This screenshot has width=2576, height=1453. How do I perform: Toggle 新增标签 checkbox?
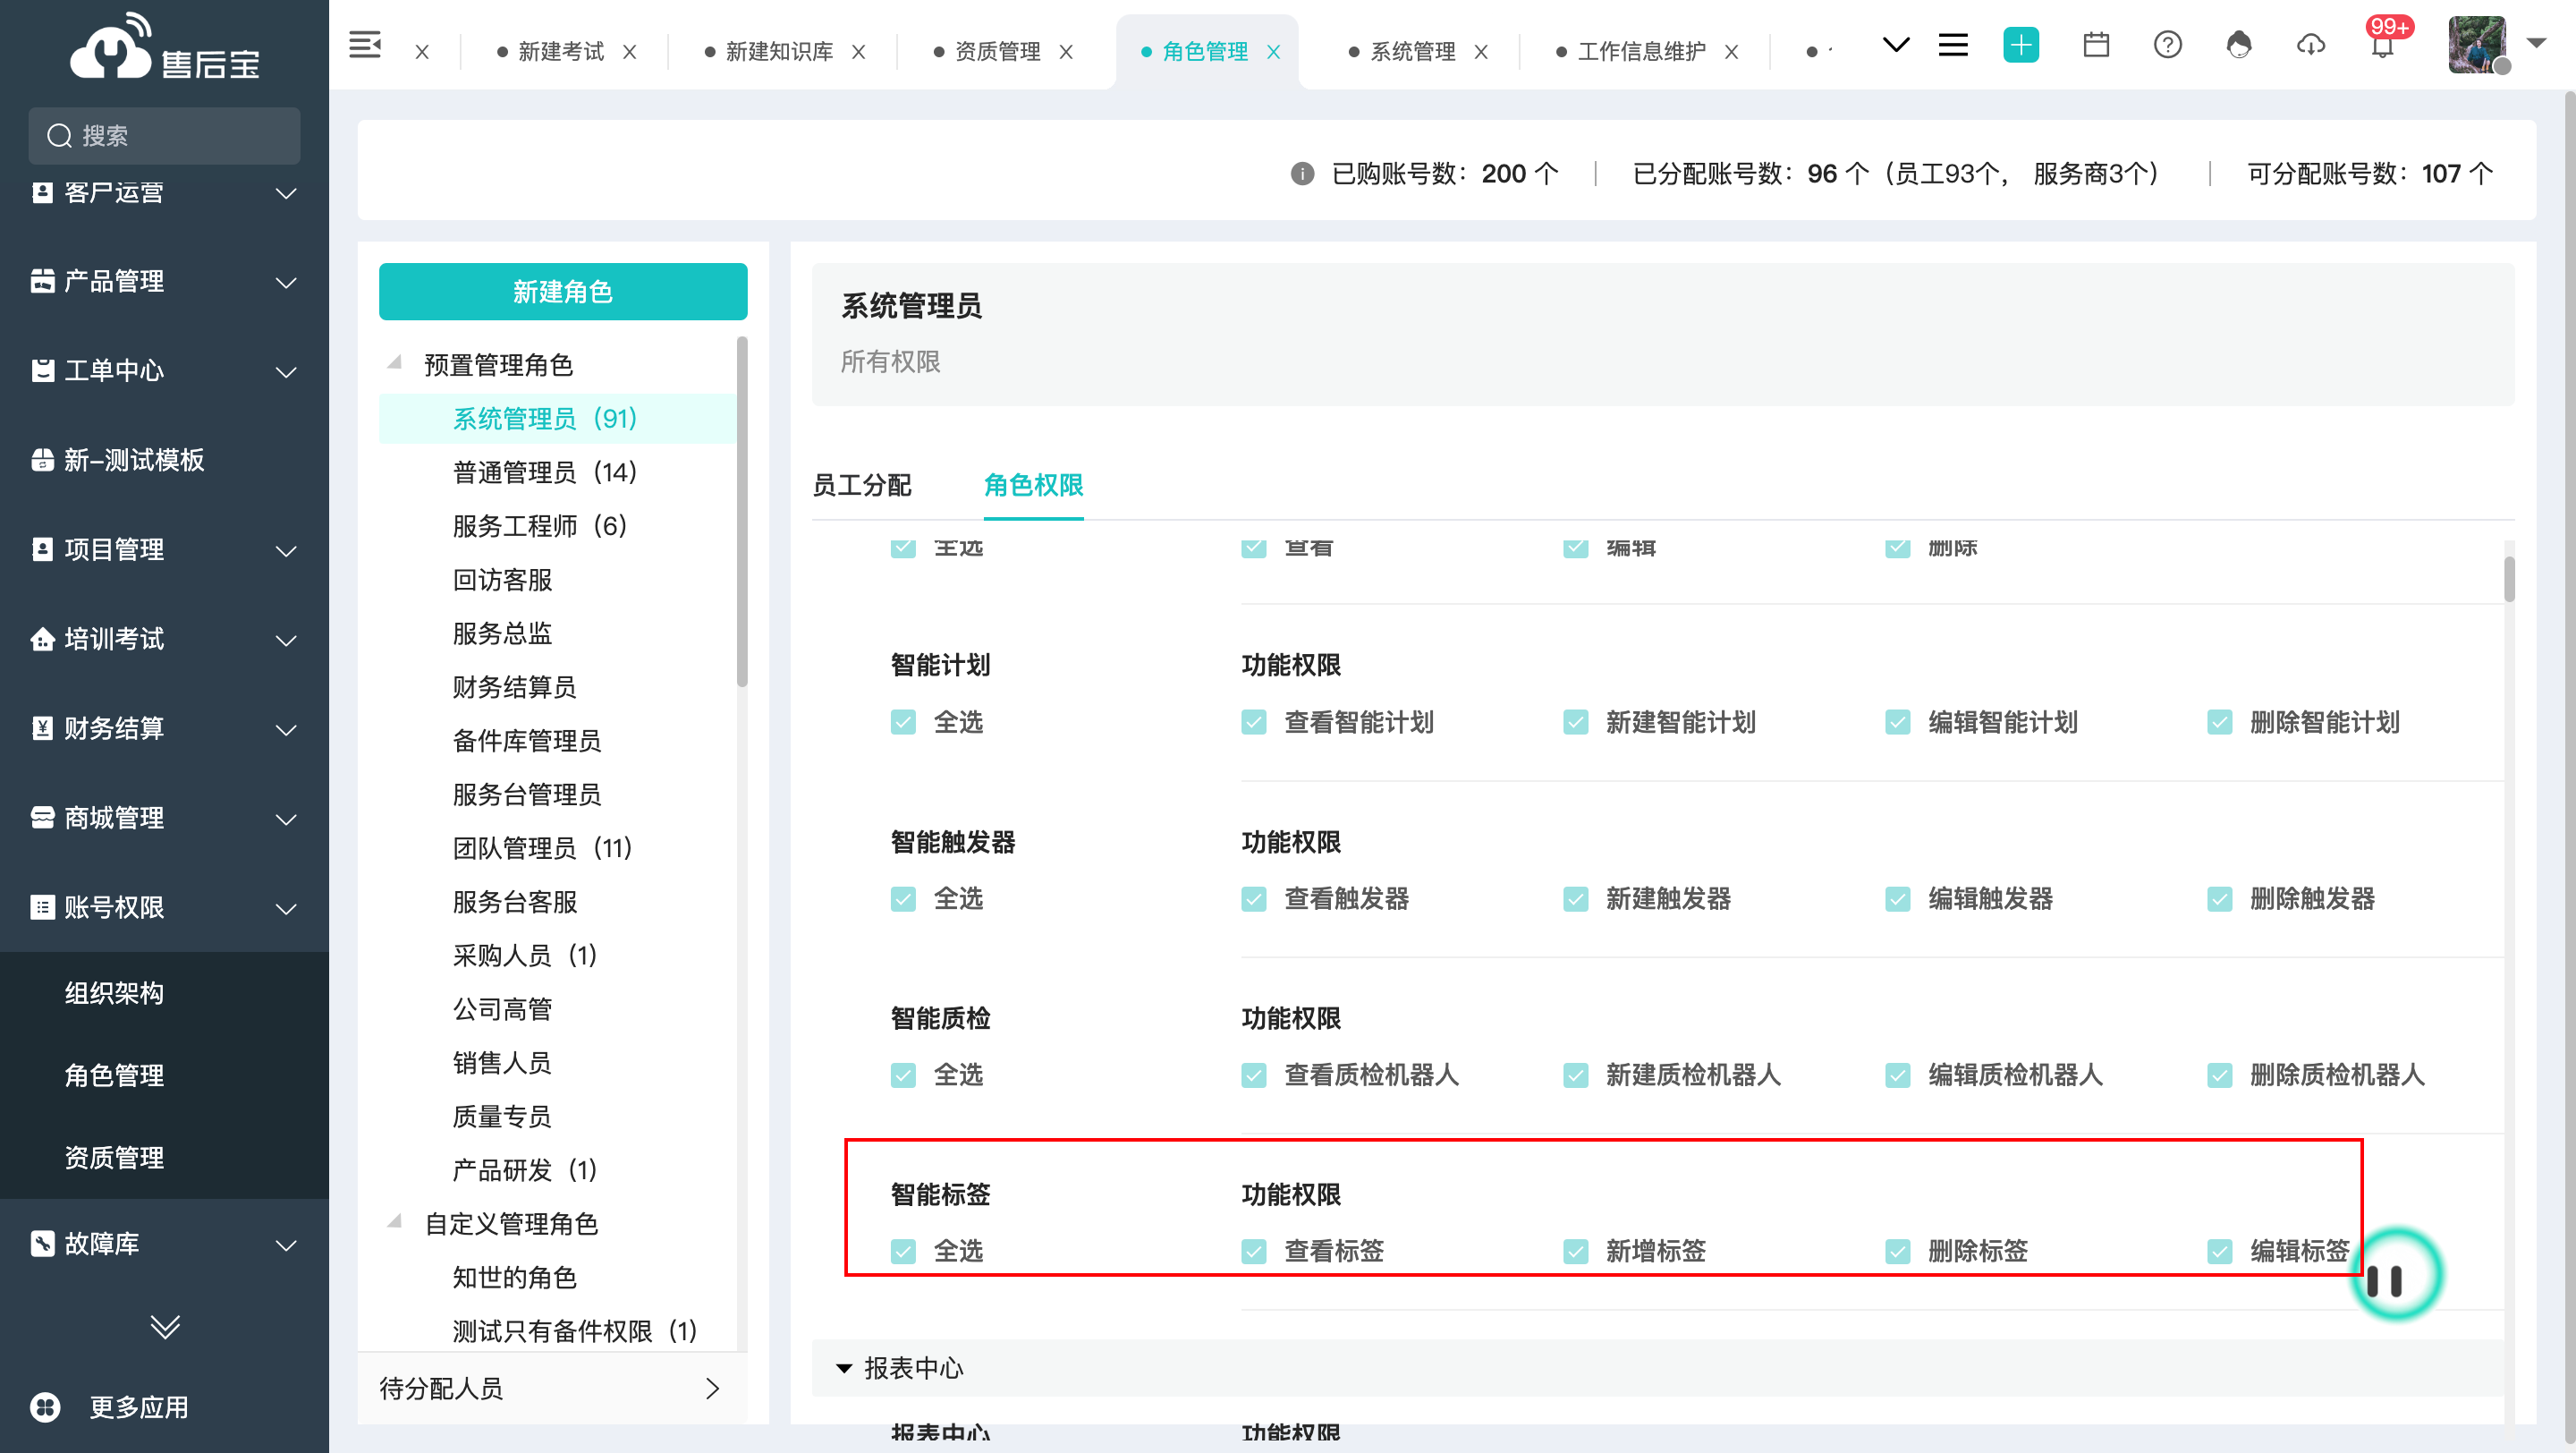(x=1575, y=1251)
